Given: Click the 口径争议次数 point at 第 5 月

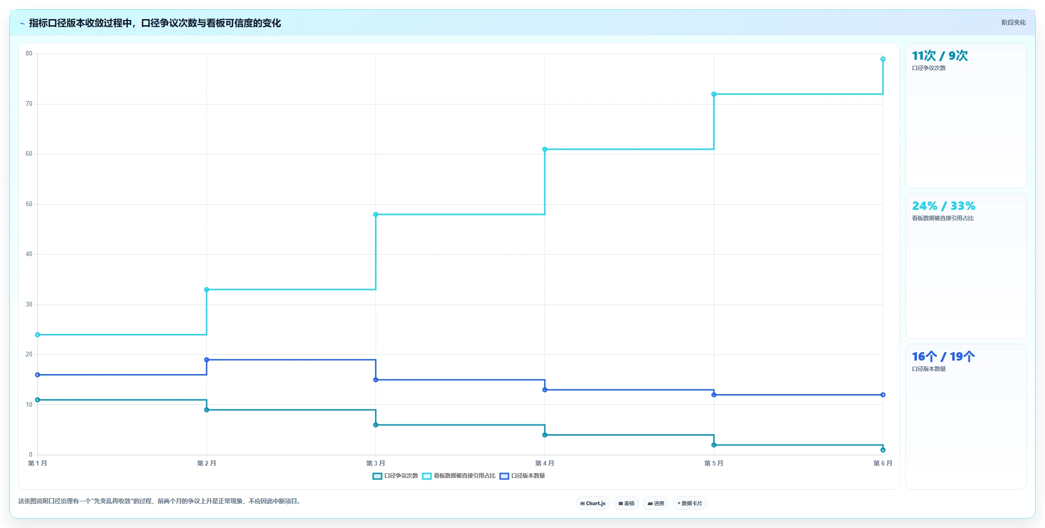Looking at the screenshot, I should (x=714, y=445).
